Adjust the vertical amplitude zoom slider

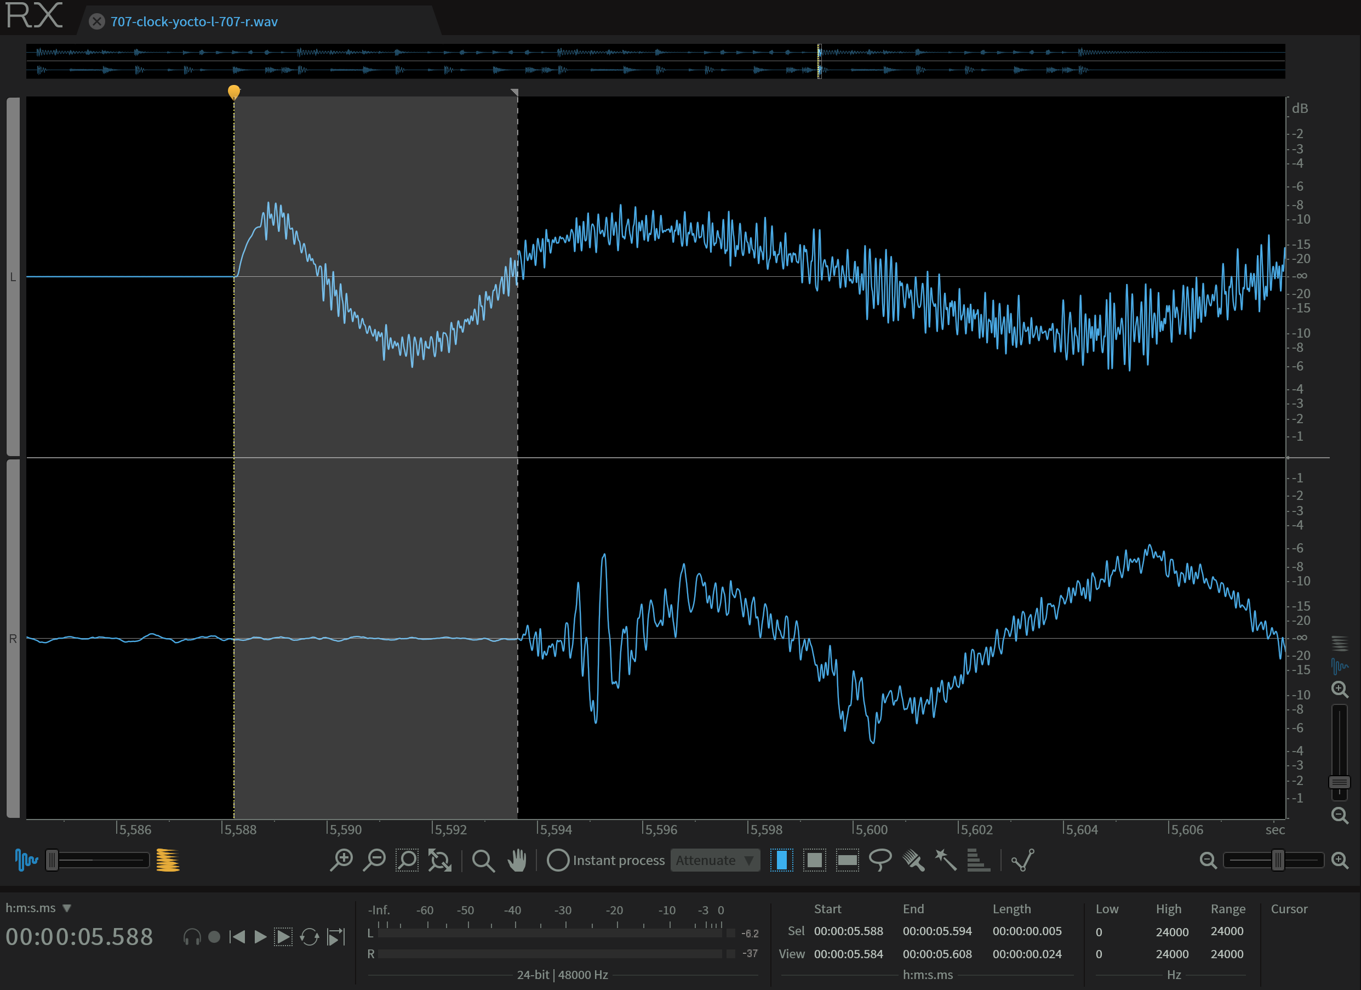coord(1340,753)
